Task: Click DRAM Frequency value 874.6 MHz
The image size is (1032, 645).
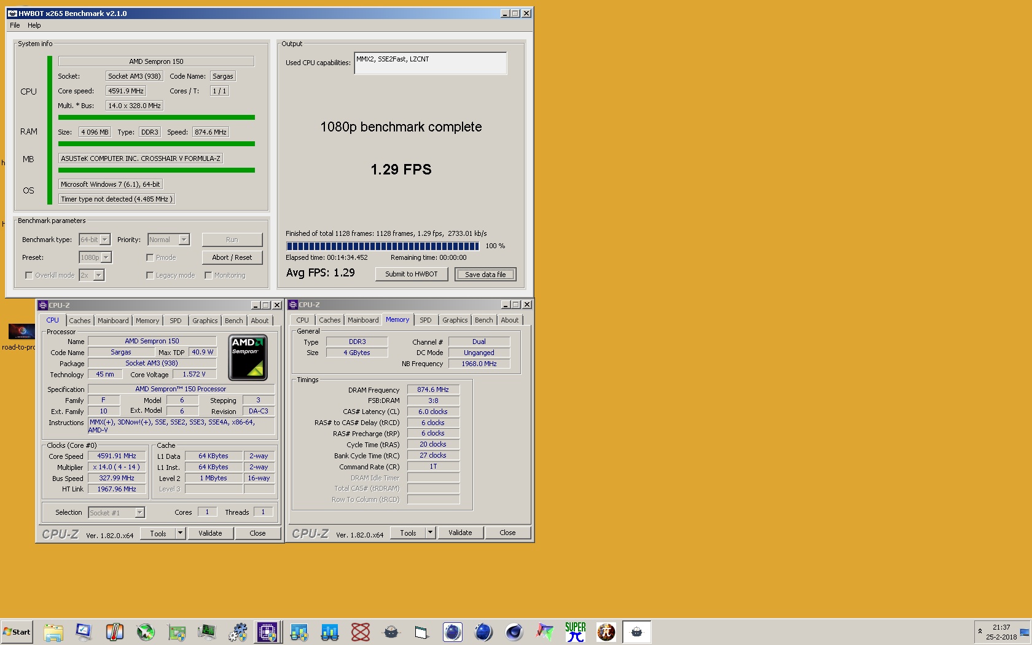Action: pyautogui.click(x=433, y=389)
